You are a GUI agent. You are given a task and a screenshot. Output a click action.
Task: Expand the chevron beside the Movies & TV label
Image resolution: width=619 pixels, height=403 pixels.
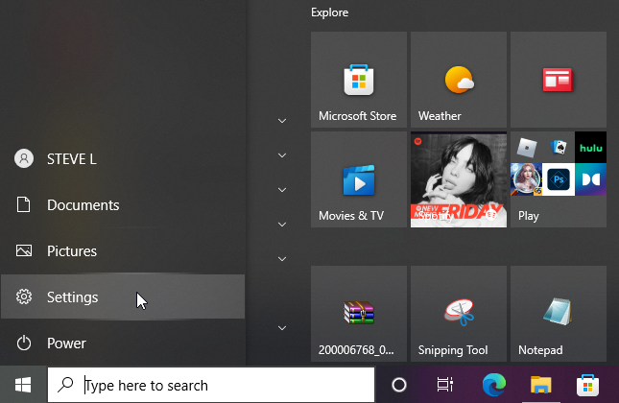[x=282, y=225]
